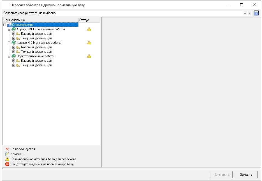Select Текущий уровень цен under Корпус №1

pyautogui.click(x=36, y=38)
